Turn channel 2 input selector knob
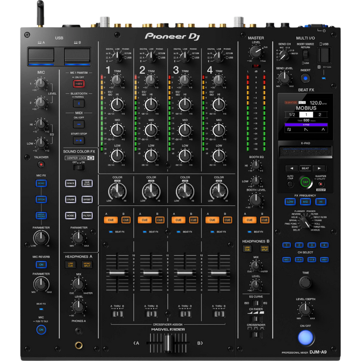The width and height of the screenshot is (361, 361). (151, 57)
